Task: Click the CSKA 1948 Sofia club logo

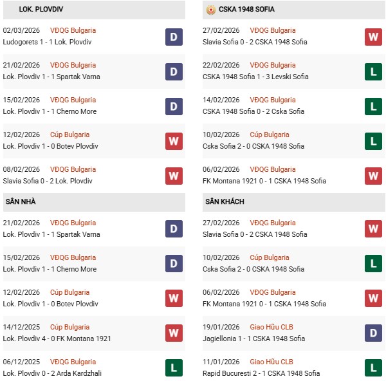Action: [210, 10]
